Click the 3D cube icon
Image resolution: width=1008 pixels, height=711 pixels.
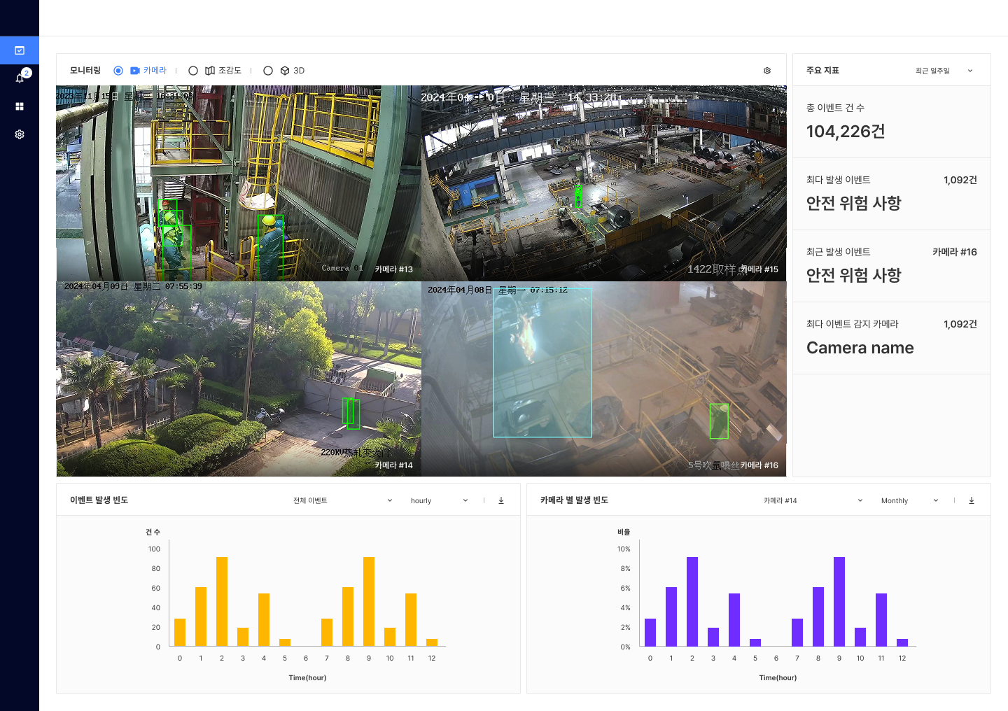coord(285,71)
